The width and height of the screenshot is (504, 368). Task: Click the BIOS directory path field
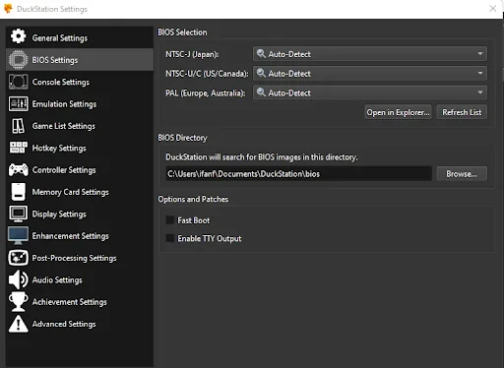(298, 173)
